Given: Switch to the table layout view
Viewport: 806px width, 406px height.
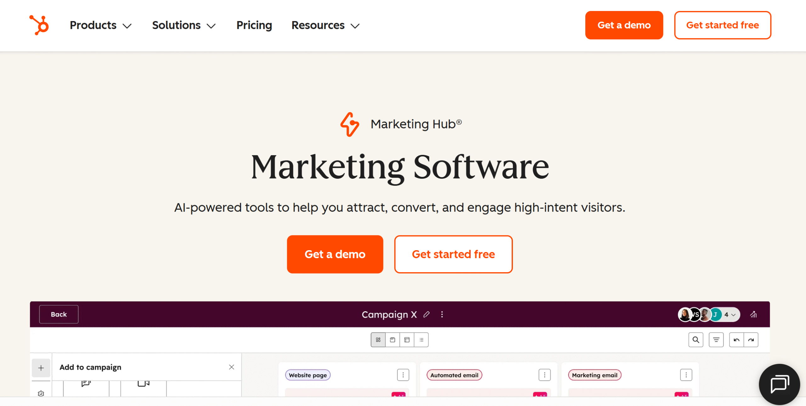Looking at the screenshot, I should pos(407,340).
